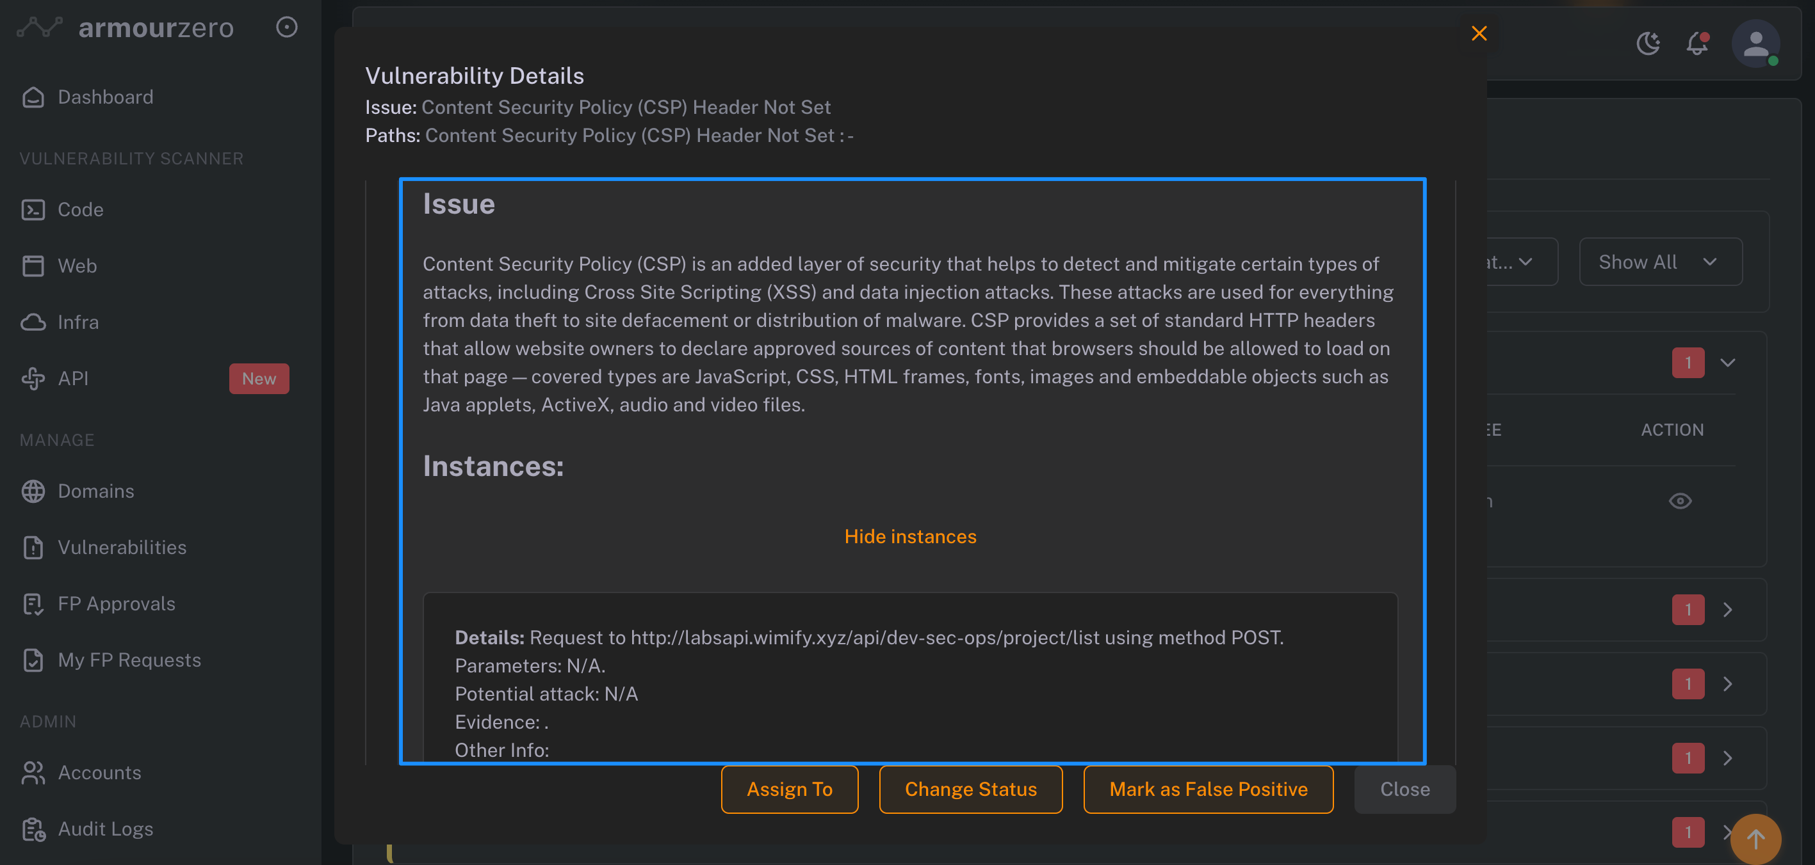Image resolution: width=1815 pixels, height=865 pixels.
Task: View vulnerability via eye icon
Action: [x=1680, y=501]
